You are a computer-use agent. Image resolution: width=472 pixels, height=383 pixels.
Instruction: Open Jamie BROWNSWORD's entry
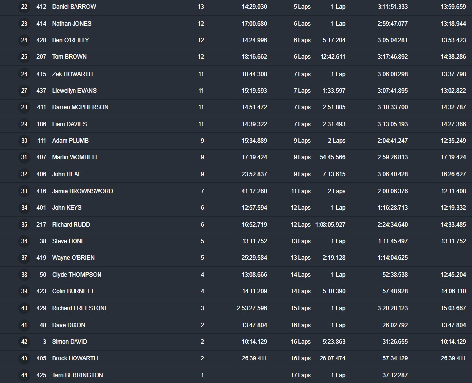click(82, 191)
